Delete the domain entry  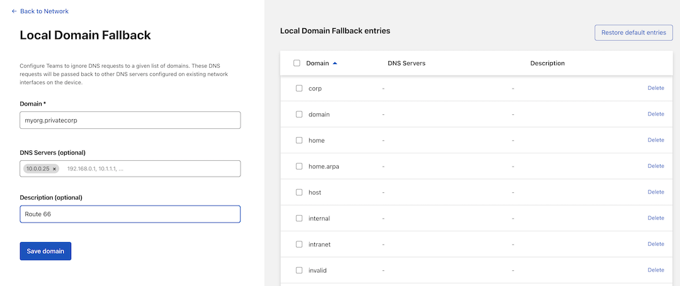coord(655,114)
